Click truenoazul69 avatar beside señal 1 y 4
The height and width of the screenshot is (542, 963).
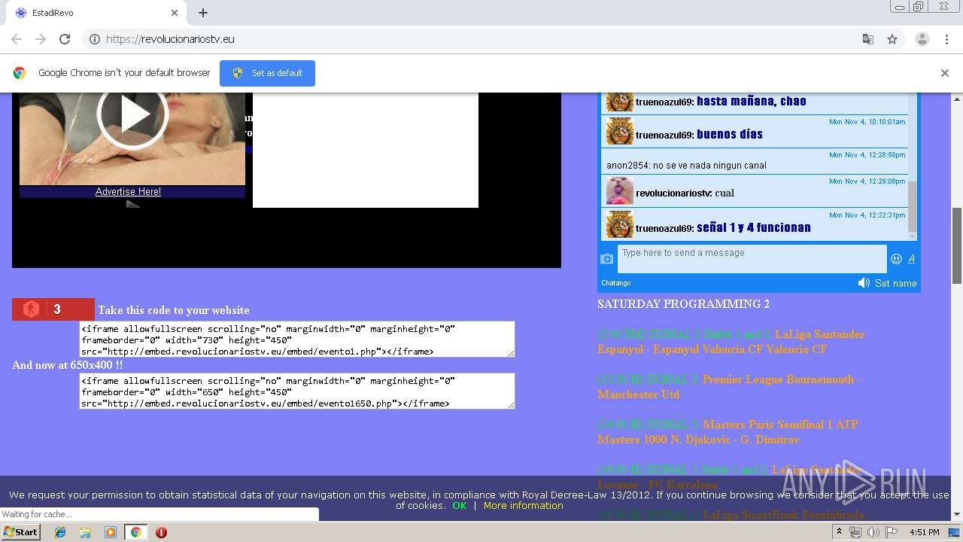click(x=620, y=224)
